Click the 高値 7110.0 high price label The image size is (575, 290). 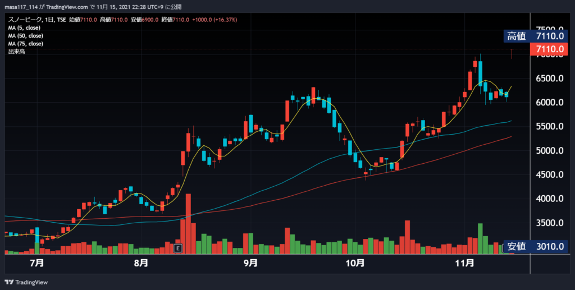point(536,36)
